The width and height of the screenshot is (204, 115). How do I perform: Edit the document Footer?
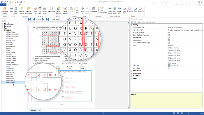[x=101, y=10]
